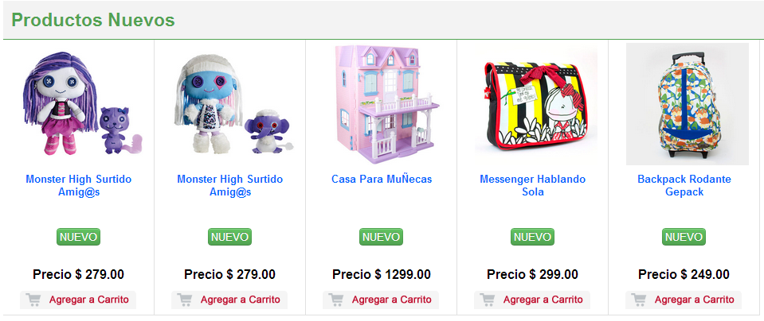Open Monster High Surtido link for purple-haired doll
Screen dimensions: 764x321
coord(78,185)
